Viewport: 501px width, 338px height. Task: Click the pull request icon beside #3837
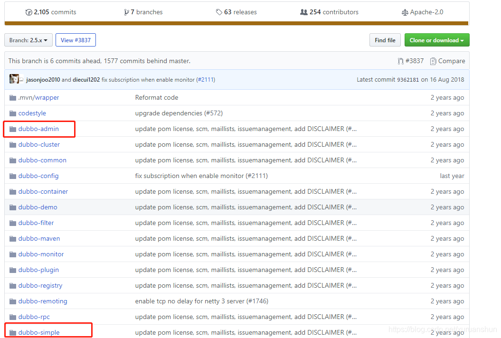click(x=401, y=61)
